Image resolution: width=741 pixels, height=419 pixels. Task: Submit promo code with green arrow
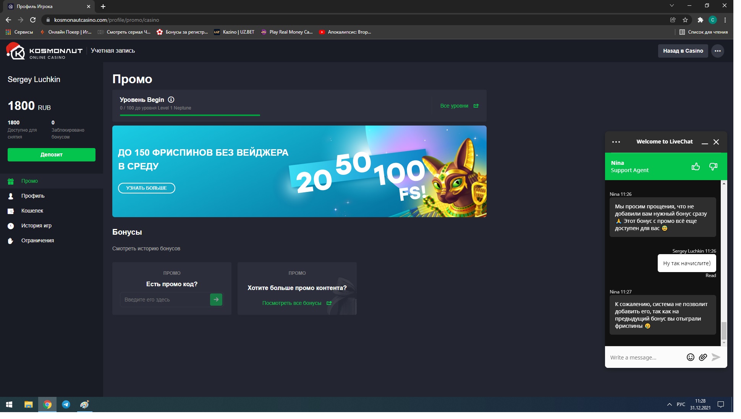click(216, 300)
